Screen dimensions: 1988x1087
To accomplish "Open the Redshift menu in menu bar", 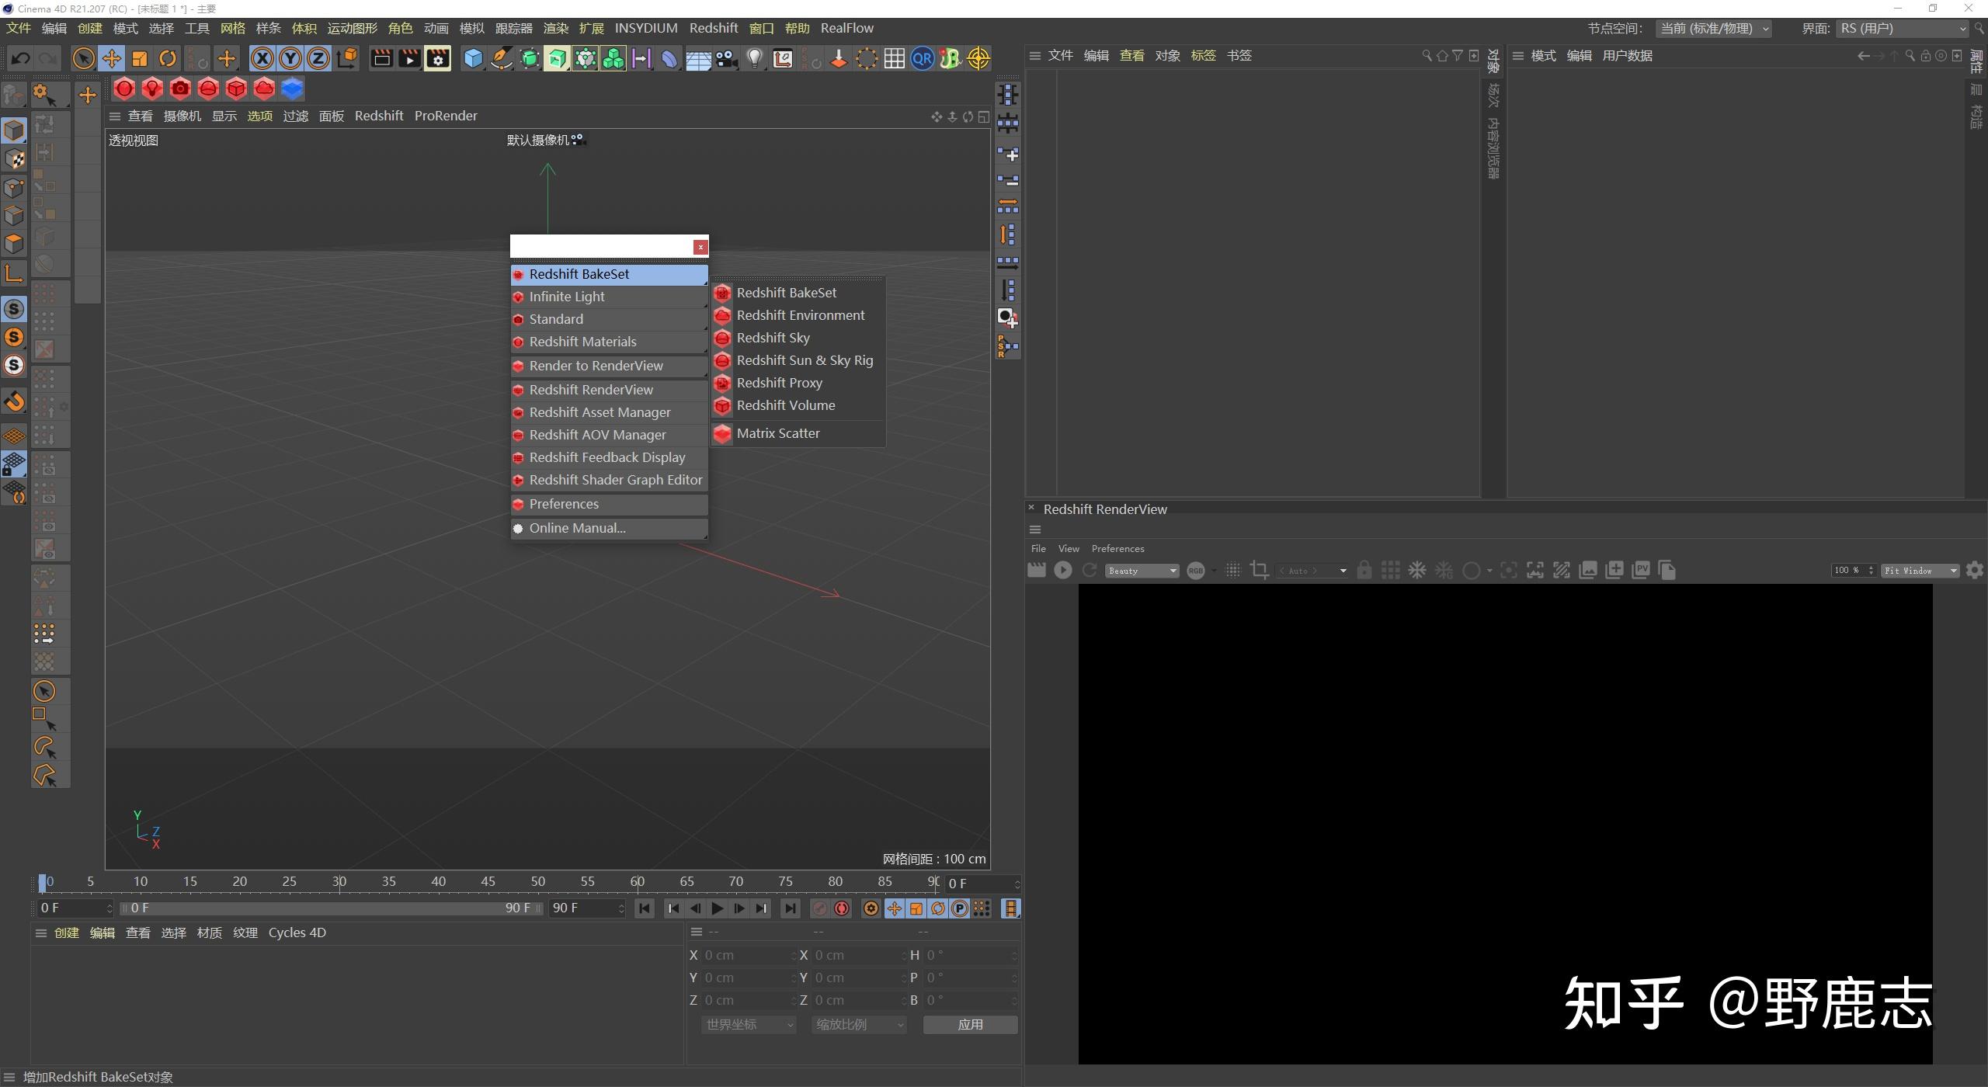I will (713, 28).
